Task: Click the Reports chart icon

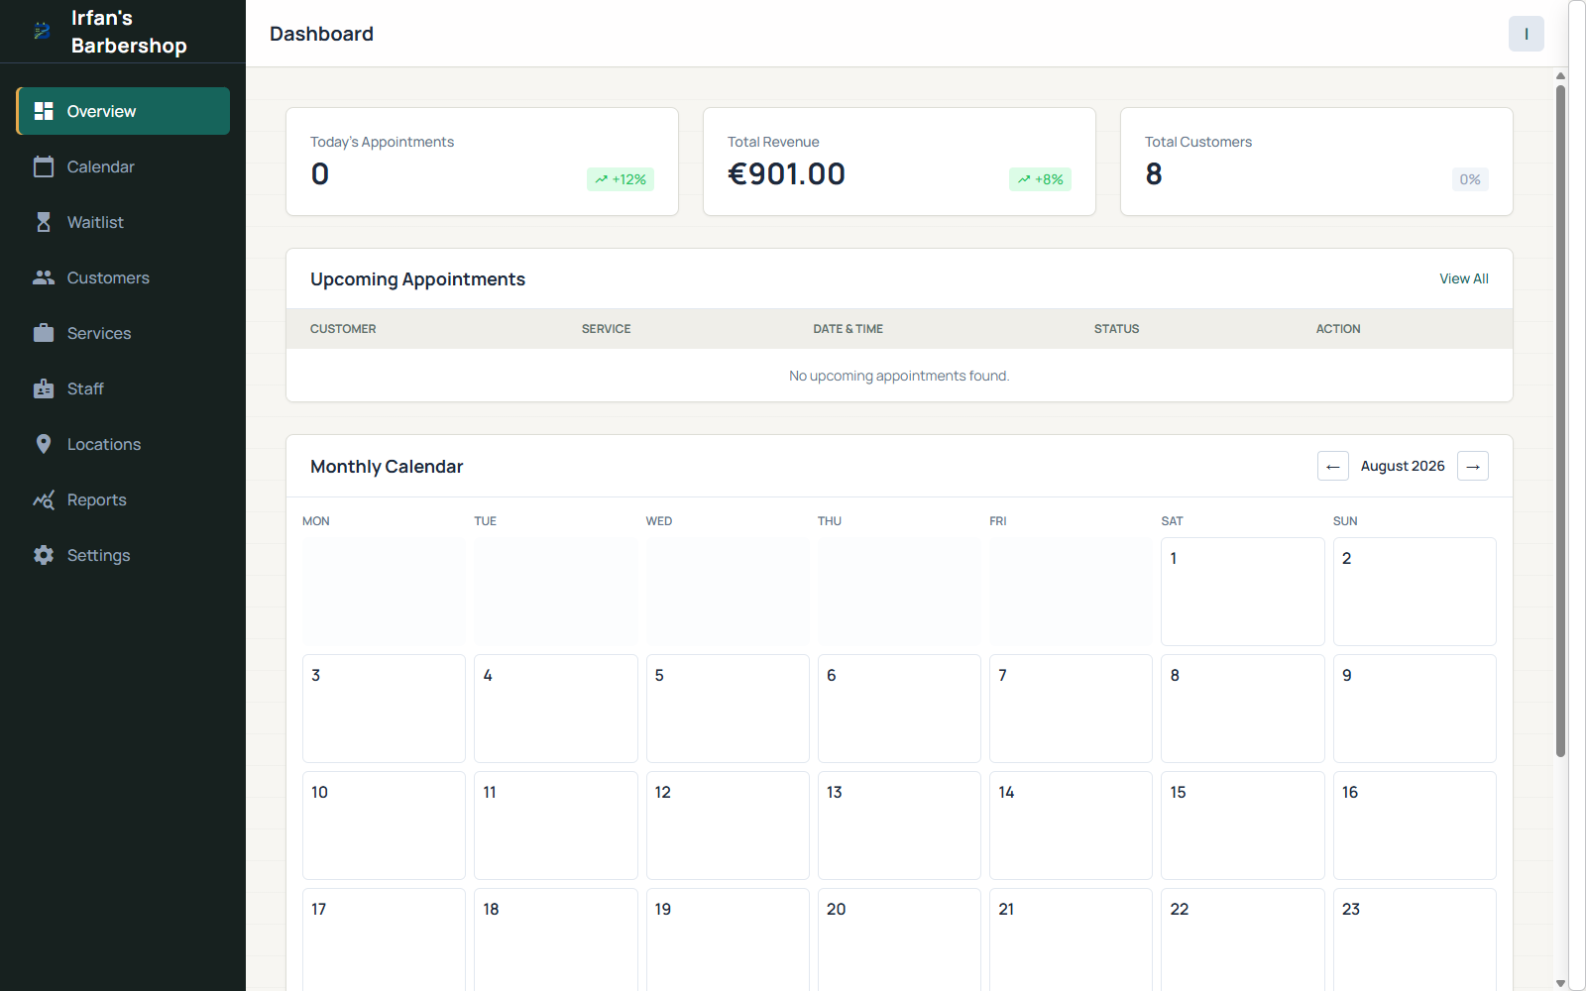Action: click(x=44, y=499)
